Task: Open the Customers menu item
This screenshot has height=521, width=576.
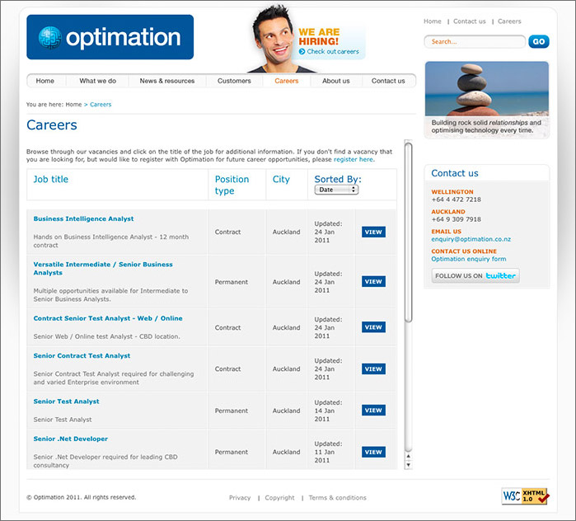Action: [234, 81]
